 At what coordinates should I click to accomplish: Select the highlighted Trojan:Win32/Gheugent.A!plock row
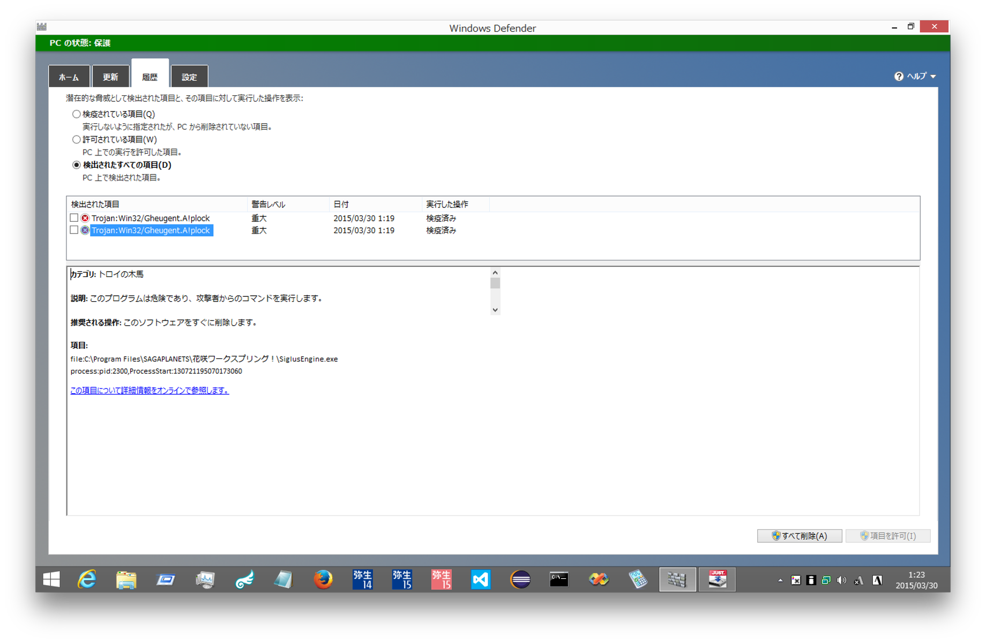151,230
